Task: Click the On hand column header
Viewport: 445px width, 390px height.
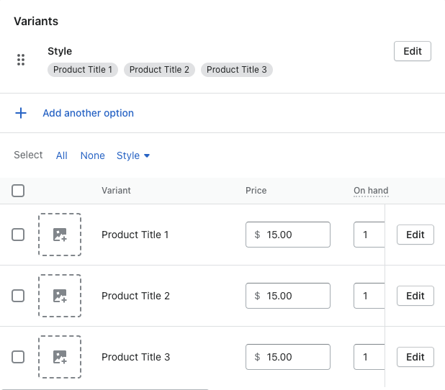Action: tap(371, 191)
